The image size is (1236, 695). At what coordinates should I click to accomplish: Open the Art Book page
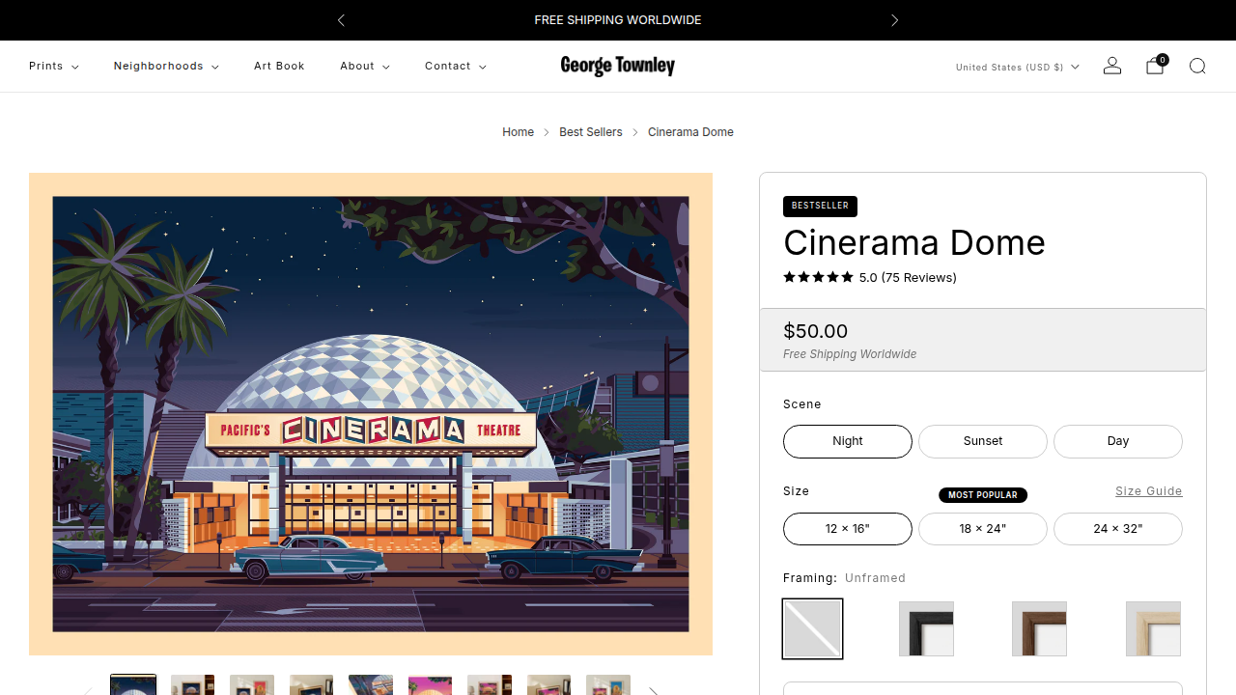coord(279,66)
